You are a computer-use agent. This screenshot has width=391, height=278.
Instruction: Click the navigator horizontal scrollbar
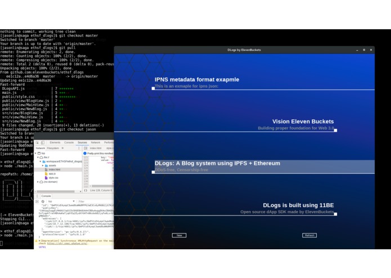56,191
